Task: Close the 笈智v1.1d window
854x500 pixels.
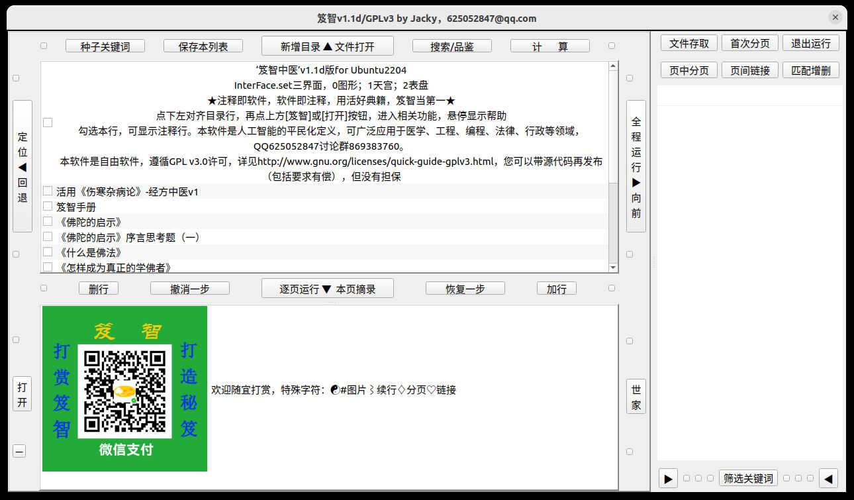Action: click(835, 18)
